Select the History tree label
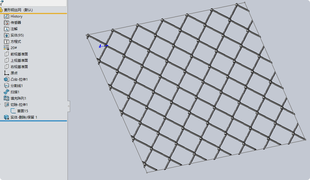This screenshot has height=180, width=310. point(16,16)
